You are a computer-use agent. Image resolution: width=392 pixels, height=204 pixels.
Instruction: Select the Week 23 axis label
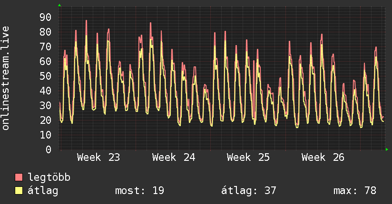[98, 158]
